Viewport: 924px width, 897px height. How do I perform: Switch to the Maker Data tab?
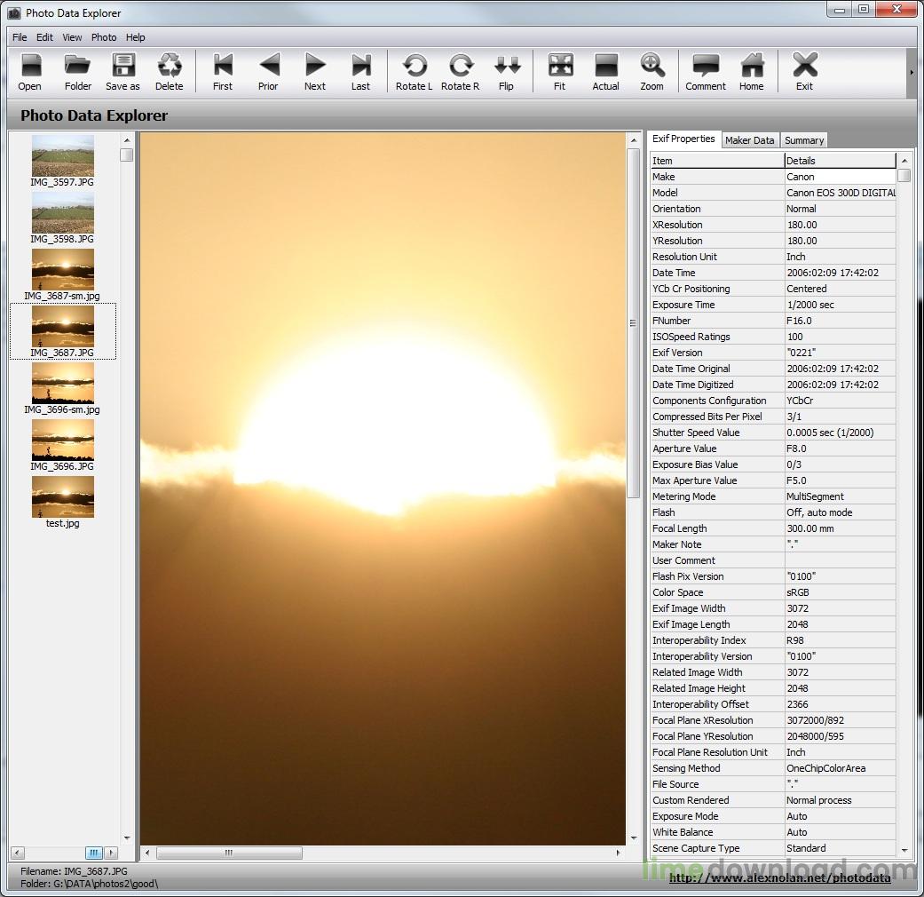[x=749, y=139]
